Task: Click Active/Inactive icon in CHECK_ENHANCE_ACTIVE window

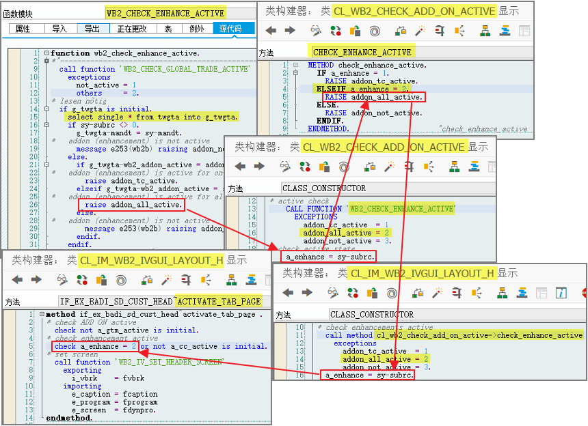Action: tap(335, 30)
